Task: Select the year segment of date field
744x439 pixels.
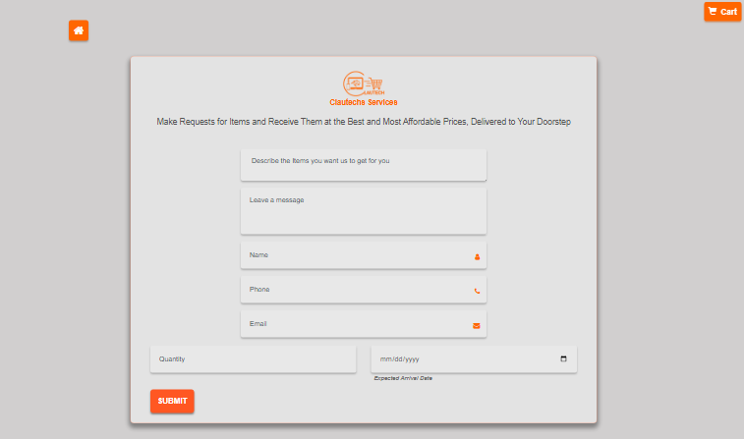Action: [x=411, y=359]
